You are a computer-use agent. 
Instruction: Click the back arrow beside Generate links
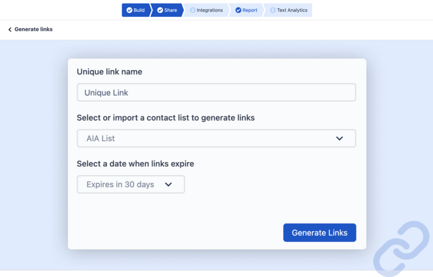(10, 30)
